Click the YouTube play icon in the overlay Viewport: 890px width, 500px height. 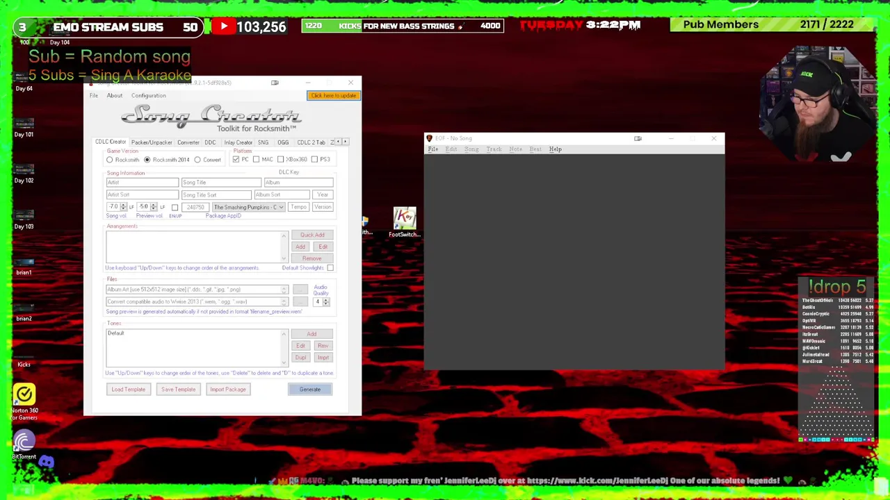223,26
